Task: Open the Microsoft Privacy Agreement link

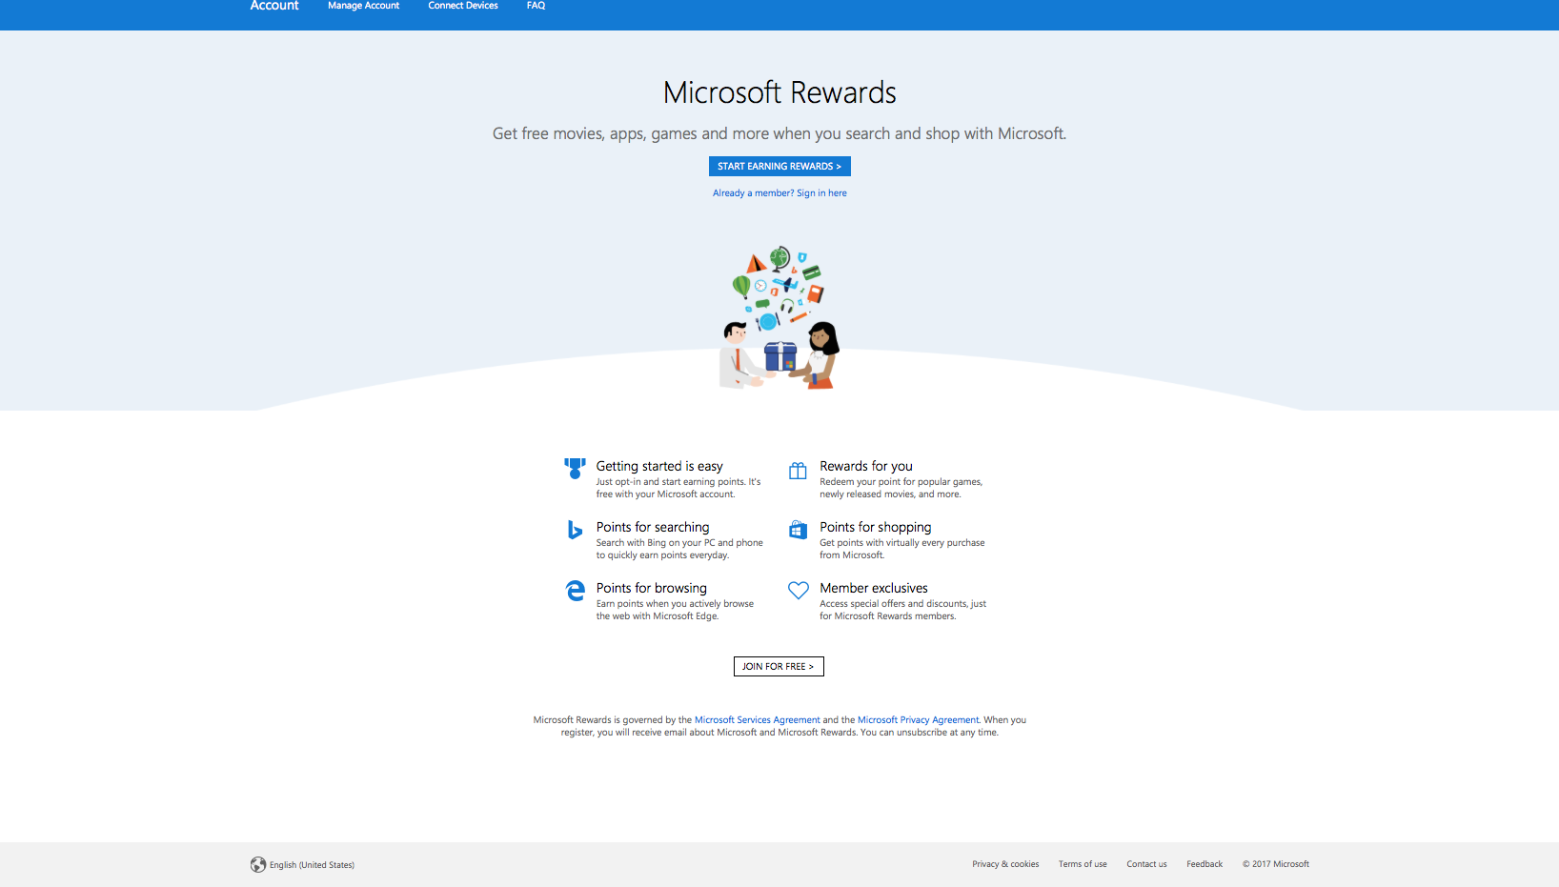Action: (x=918, y=720)
